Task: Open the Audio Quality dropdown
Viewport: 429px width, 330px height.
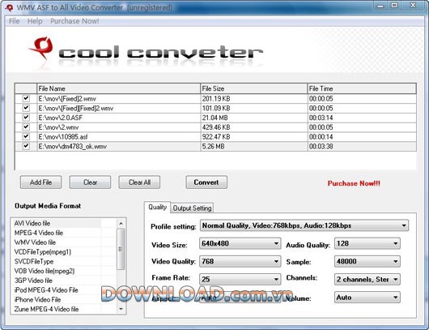Action: [x=367, y=243]
